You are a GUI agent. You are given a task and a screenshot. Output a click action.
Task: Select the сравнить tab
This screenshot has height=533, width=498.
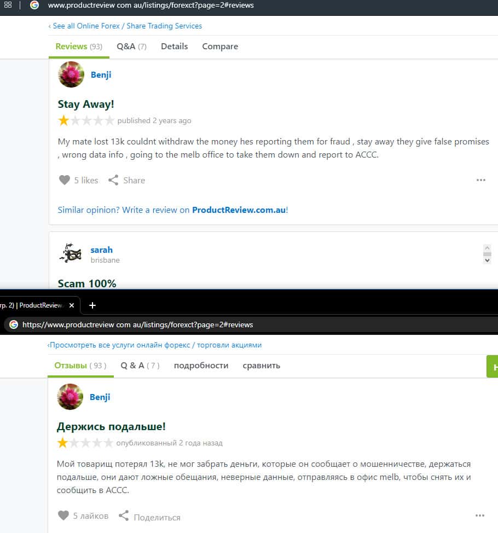[x=262, y=366]
